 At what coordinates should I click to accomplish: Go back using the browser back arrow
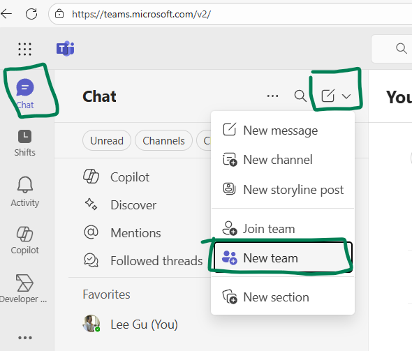pyautogui.click(x=6, y=14)
